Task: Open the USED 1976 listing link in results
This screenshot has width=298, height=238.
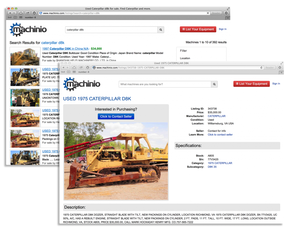Action: point(51,90)
